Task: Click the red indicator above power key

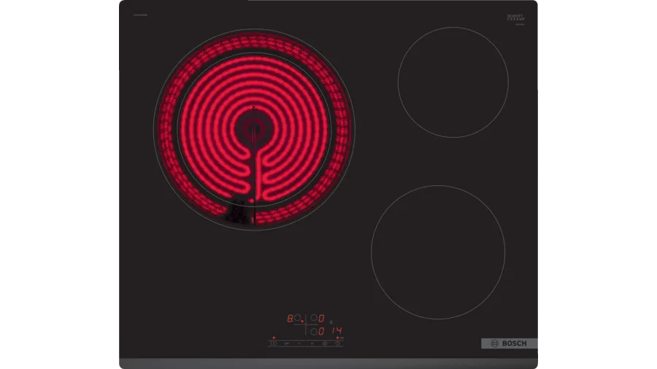Action: [x=274, y=338]
